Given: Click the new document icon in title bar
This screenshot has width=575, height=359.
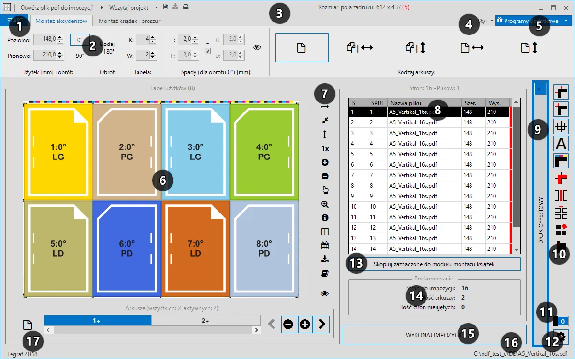Looking at the screenshot, I should (165, 7).
